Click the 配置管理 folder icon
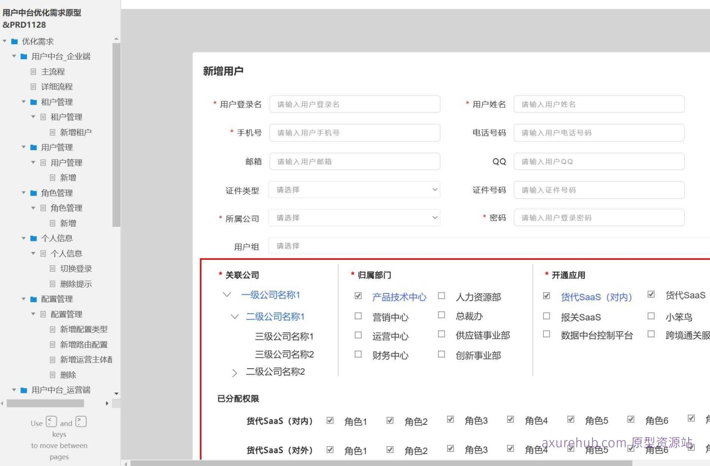The height and width of the screenshot is (466, 710). (x=33, y=299)
